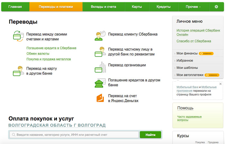
Task: Open the Вклады и счета tab
Action: (x=104, y=7)
